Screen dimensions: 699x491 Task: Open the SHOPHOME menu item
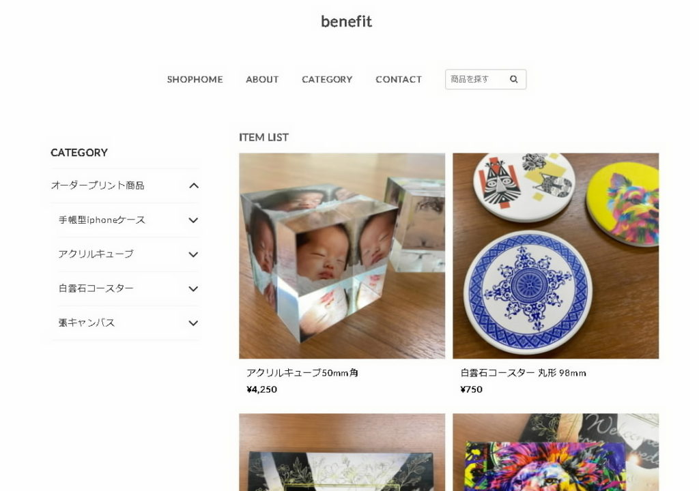195,79
